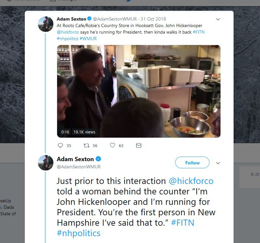
Task: Click the verified badge next to the lower Adam Sexton name
Action: pos(98,159)
